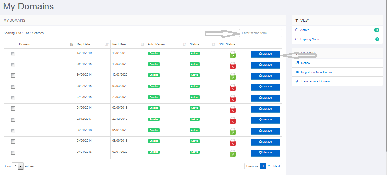
Task: Click the green SSL lock in 30/06/2014 row
Action: point(233,76)
